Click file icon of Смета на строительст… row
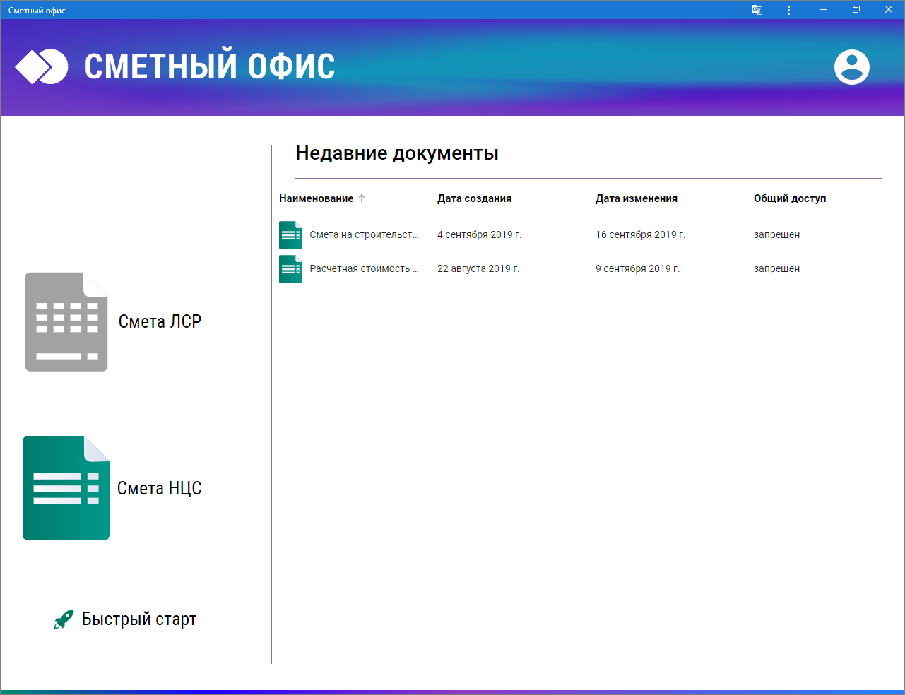The width and height of the screenshot is (905, 695). click(290, 235)
